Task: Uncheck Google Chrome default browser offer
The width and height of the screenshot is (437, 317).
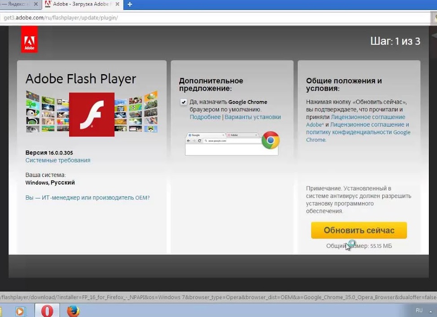Action: [183, 102]
